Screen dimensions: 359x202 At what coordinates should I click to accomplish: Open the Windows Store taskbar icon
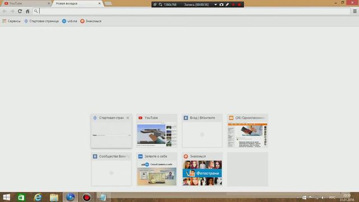pos(21,197)
